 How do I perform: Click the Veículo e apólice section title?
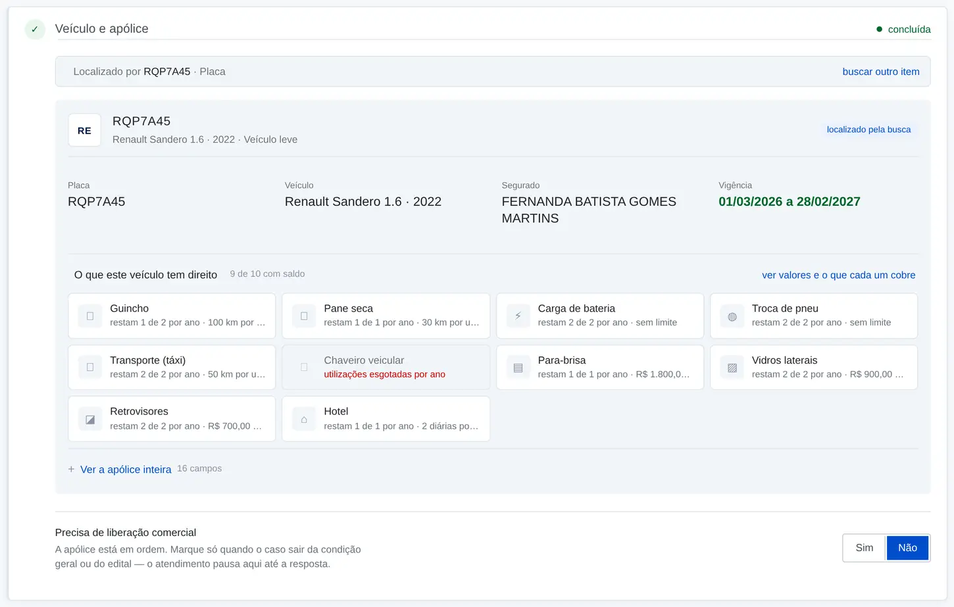tap(102, 28)
